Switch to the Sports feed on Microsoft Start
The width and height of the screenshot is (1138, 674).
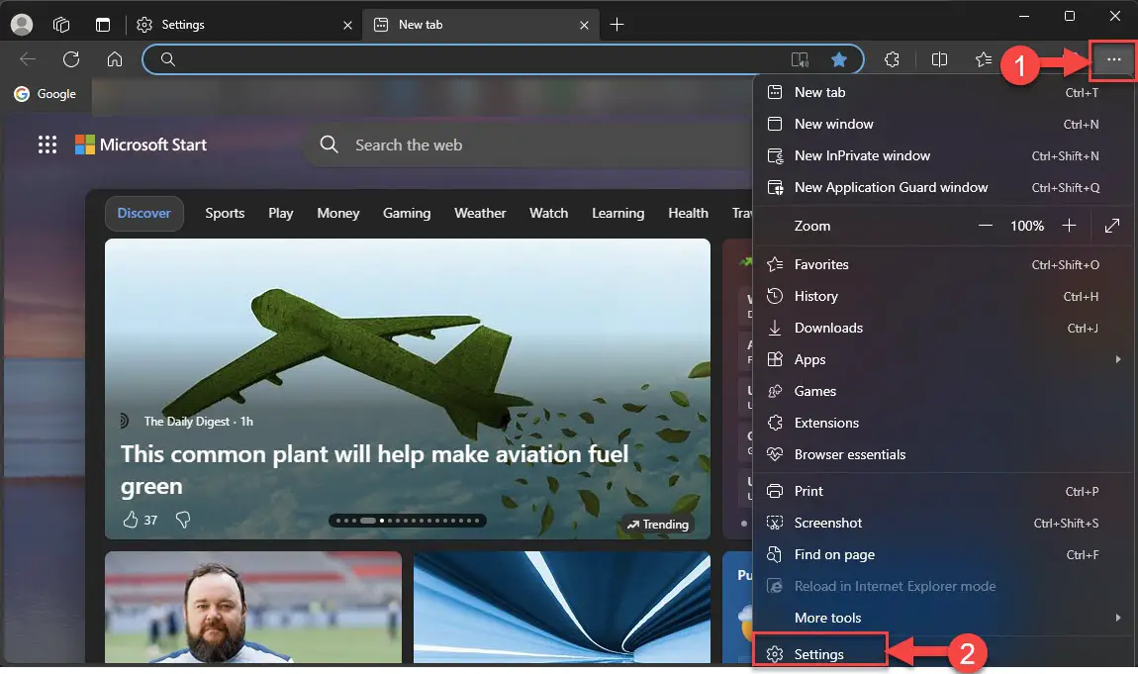[225, 213]
